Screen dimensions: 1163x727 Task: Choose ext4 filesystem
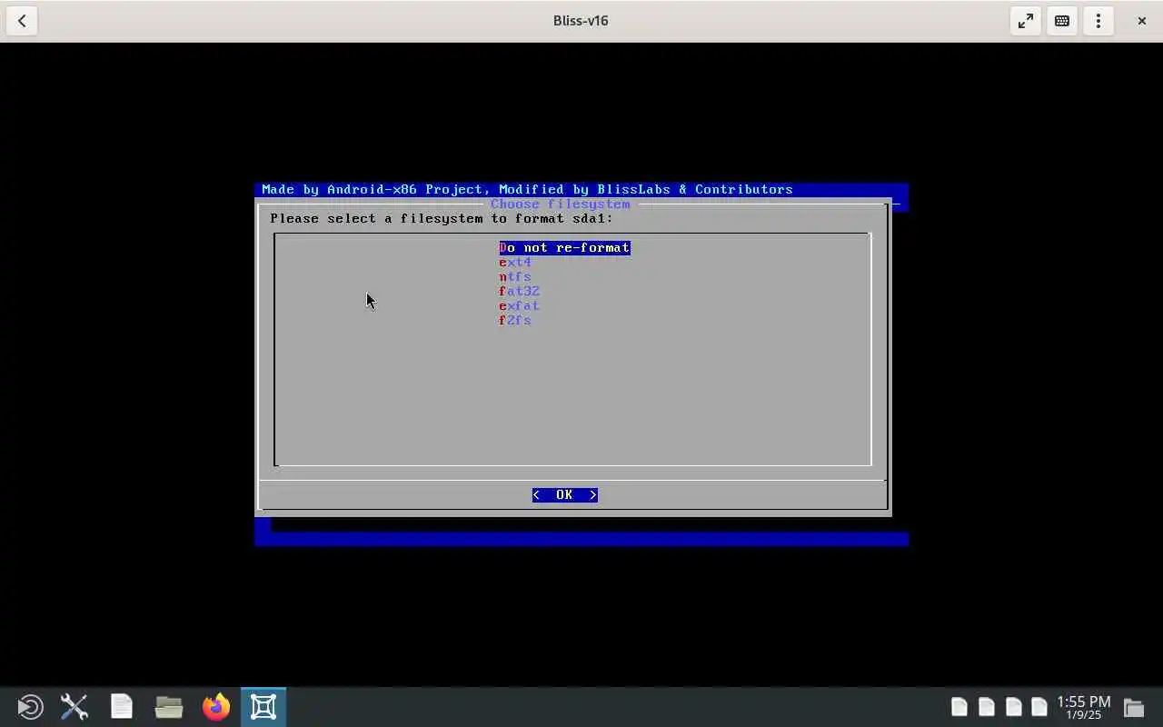coord(515,262)
